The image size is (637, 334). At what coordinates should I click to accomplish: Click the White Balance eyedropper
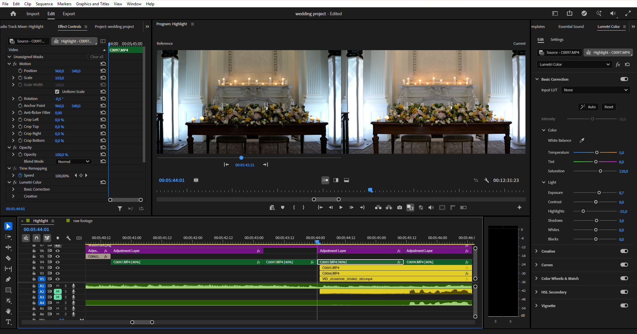click(x=582, y=140)
